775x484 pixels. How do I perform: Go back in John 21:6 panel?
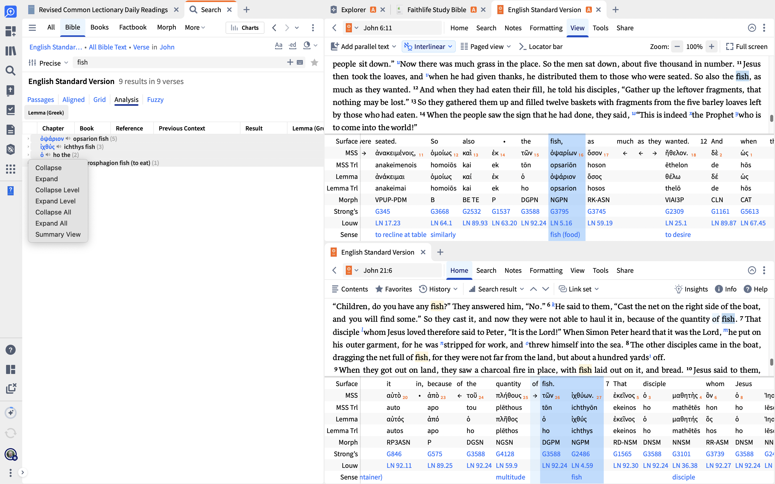(x=334, y=271)
